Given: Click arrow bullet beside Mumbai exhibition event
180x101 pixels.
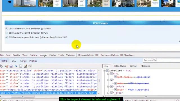Looking at the screenshot, I should pos(6,29).
